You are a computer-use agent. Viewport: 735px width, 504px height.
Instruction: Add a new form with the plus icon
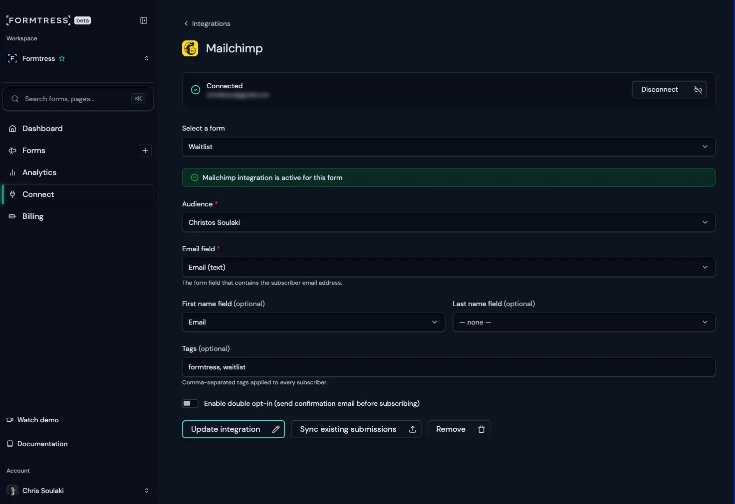tap(145, 151)
